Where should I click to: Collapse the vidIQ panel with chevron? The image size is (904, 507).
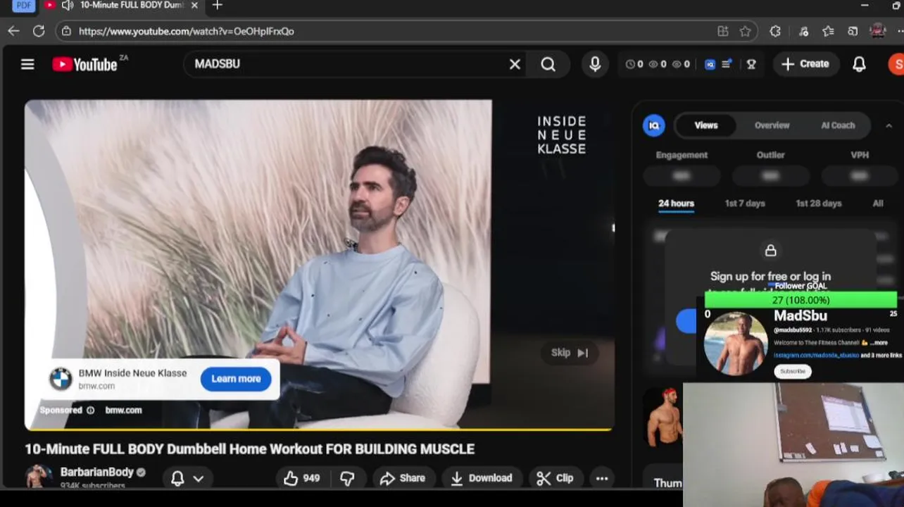pos(889,125)
